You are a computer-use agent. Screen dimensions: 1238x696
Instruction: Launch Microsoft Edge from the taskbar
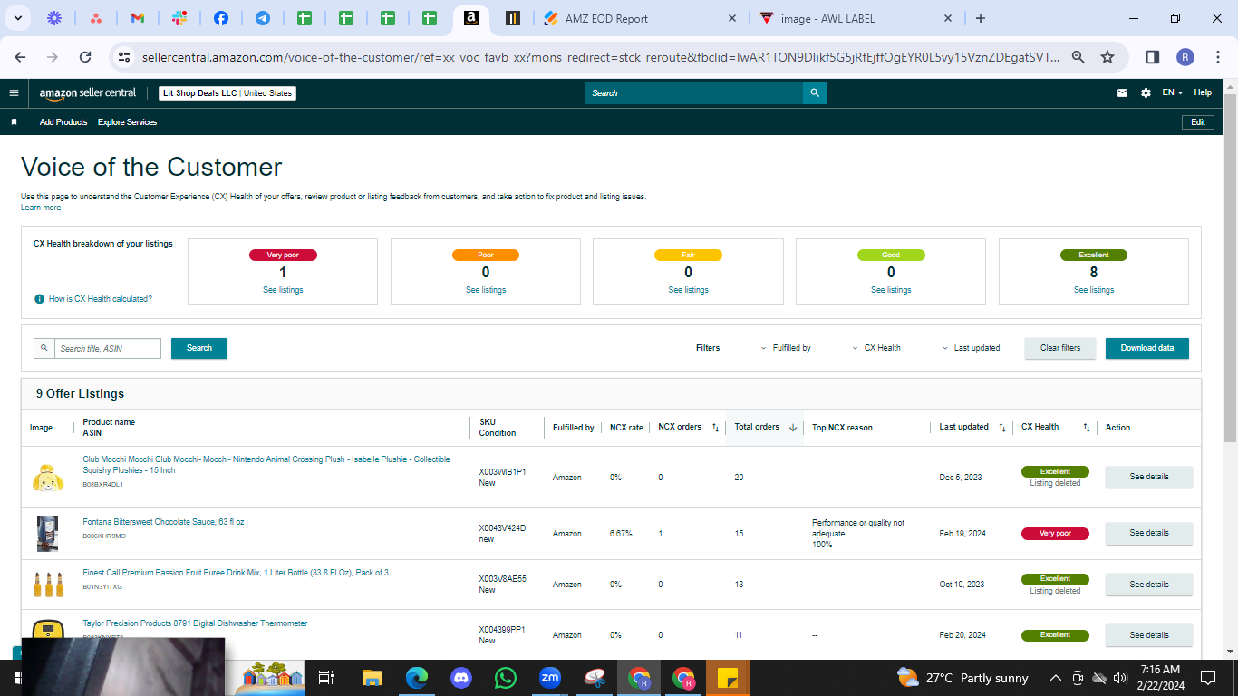[417, 677]
